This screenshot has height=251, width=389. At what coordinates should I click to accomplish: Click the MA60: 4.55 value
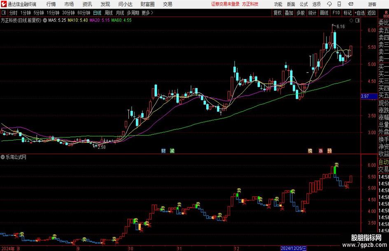pyautogui.click(x=121, y=20)
